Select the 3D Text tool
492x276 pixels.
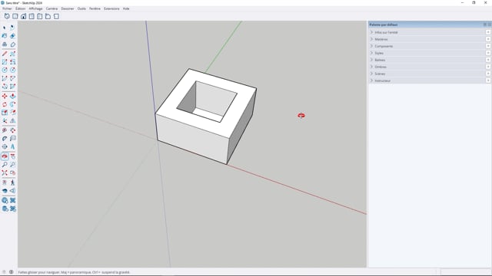click(x=12, y=146)
